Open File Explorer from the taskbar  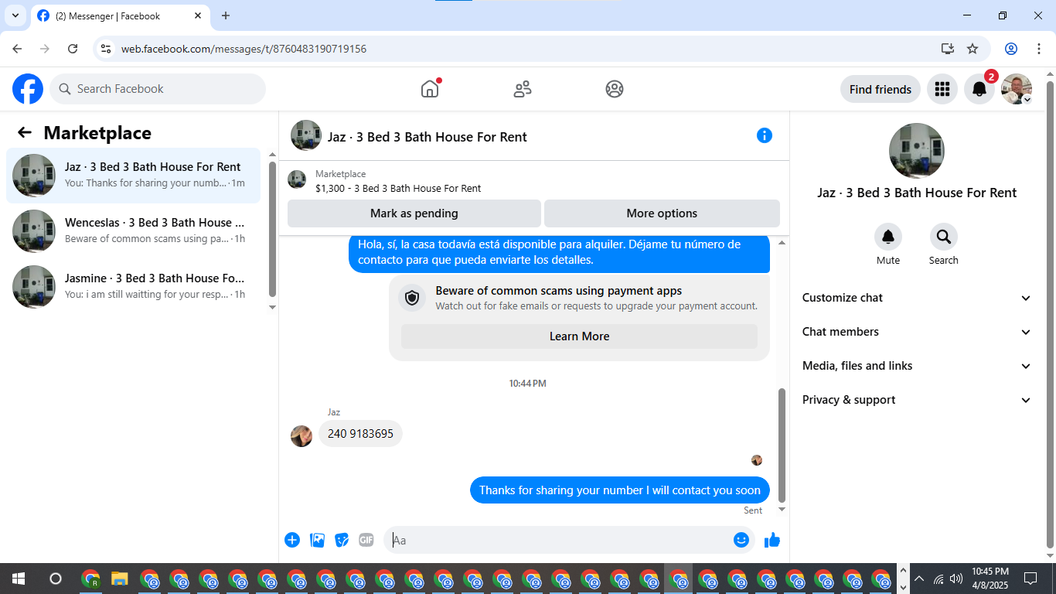click(x=120, y=579)
